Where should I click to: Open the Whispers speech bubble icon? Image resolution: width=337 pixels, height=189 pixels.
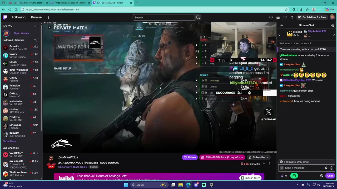(285, 17)
